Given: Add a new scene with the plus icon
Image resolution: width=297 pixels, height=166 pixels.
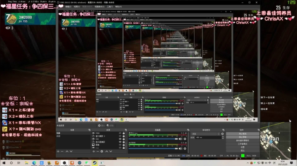Looking at the screenshot, I should point(58,151).
